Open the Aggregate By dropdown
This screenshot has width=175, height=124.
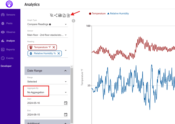pyautogui.click(x=47, y=92)
